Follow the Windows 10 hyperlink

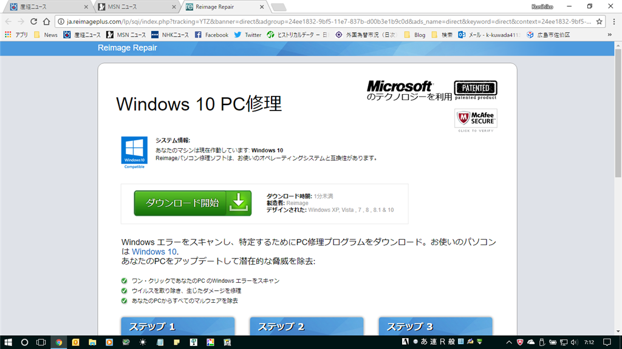(154, 251)
